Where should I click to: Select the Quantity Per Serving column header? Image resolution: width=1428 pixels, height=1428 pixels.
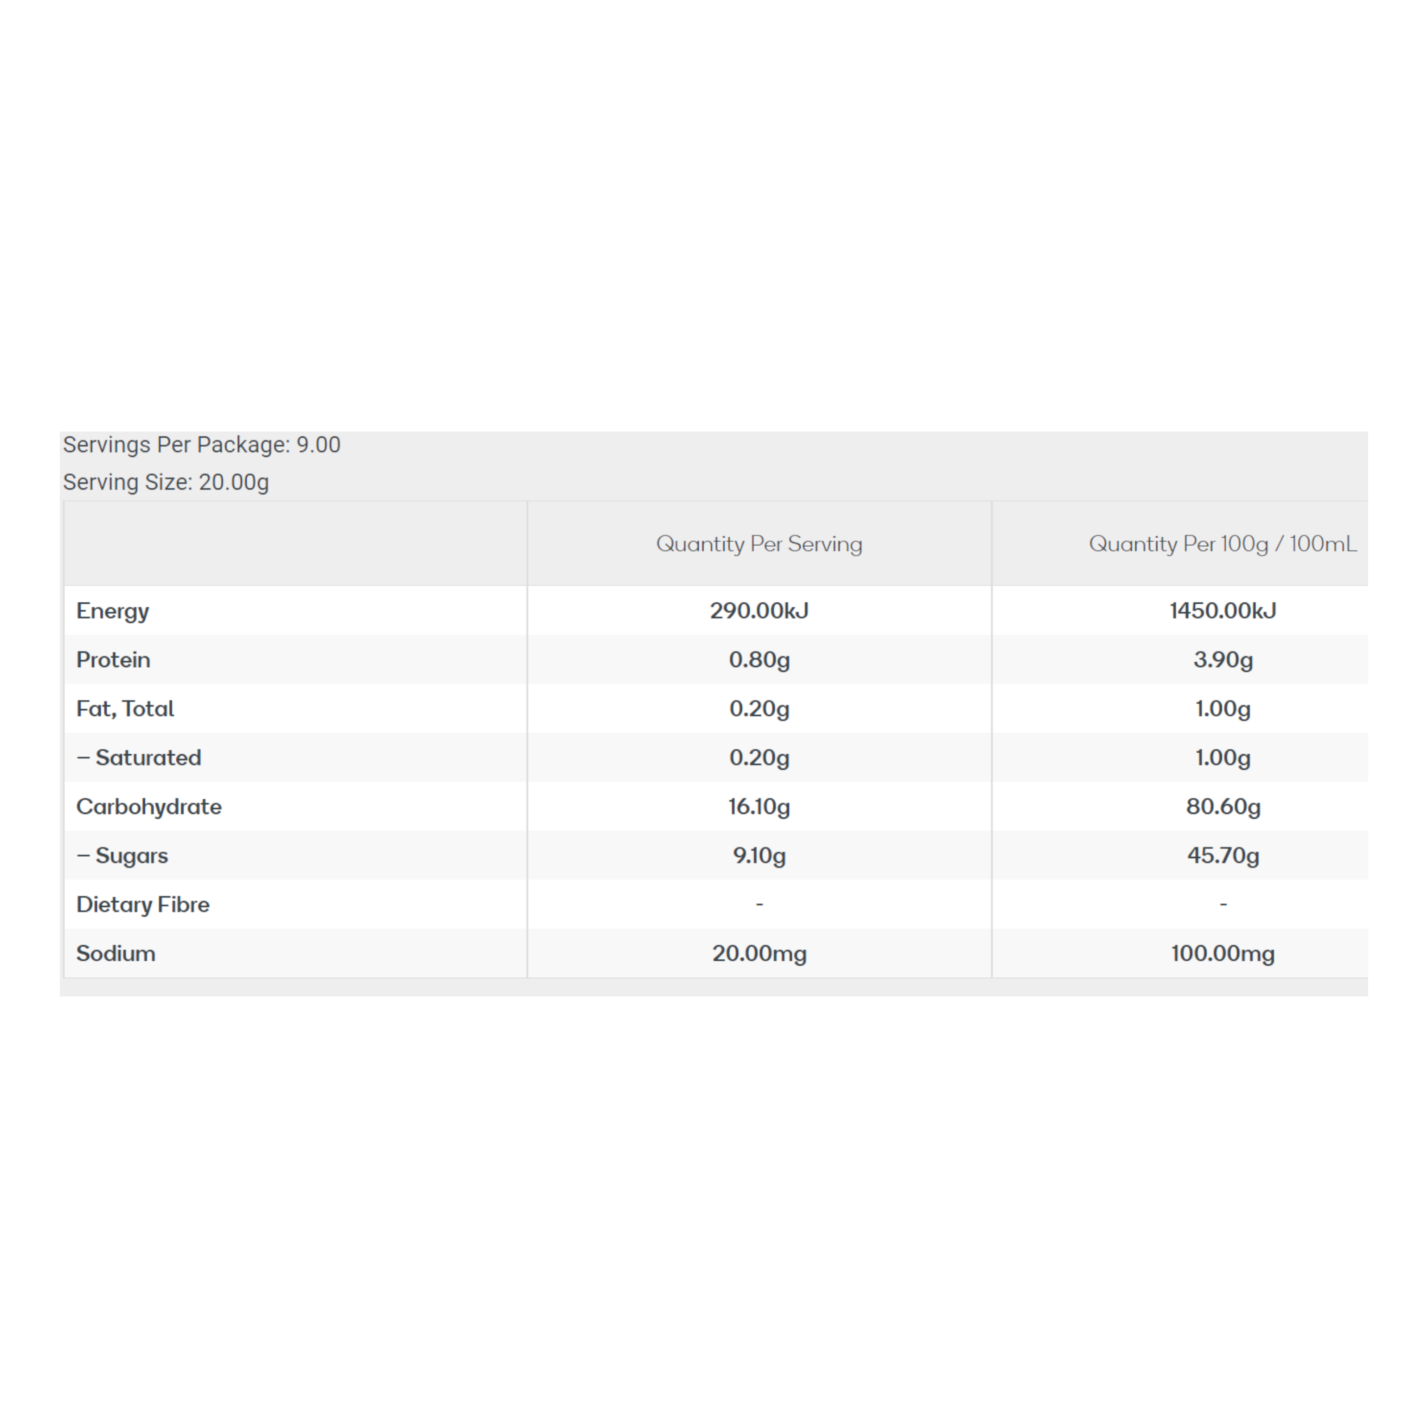pos(759,544)
